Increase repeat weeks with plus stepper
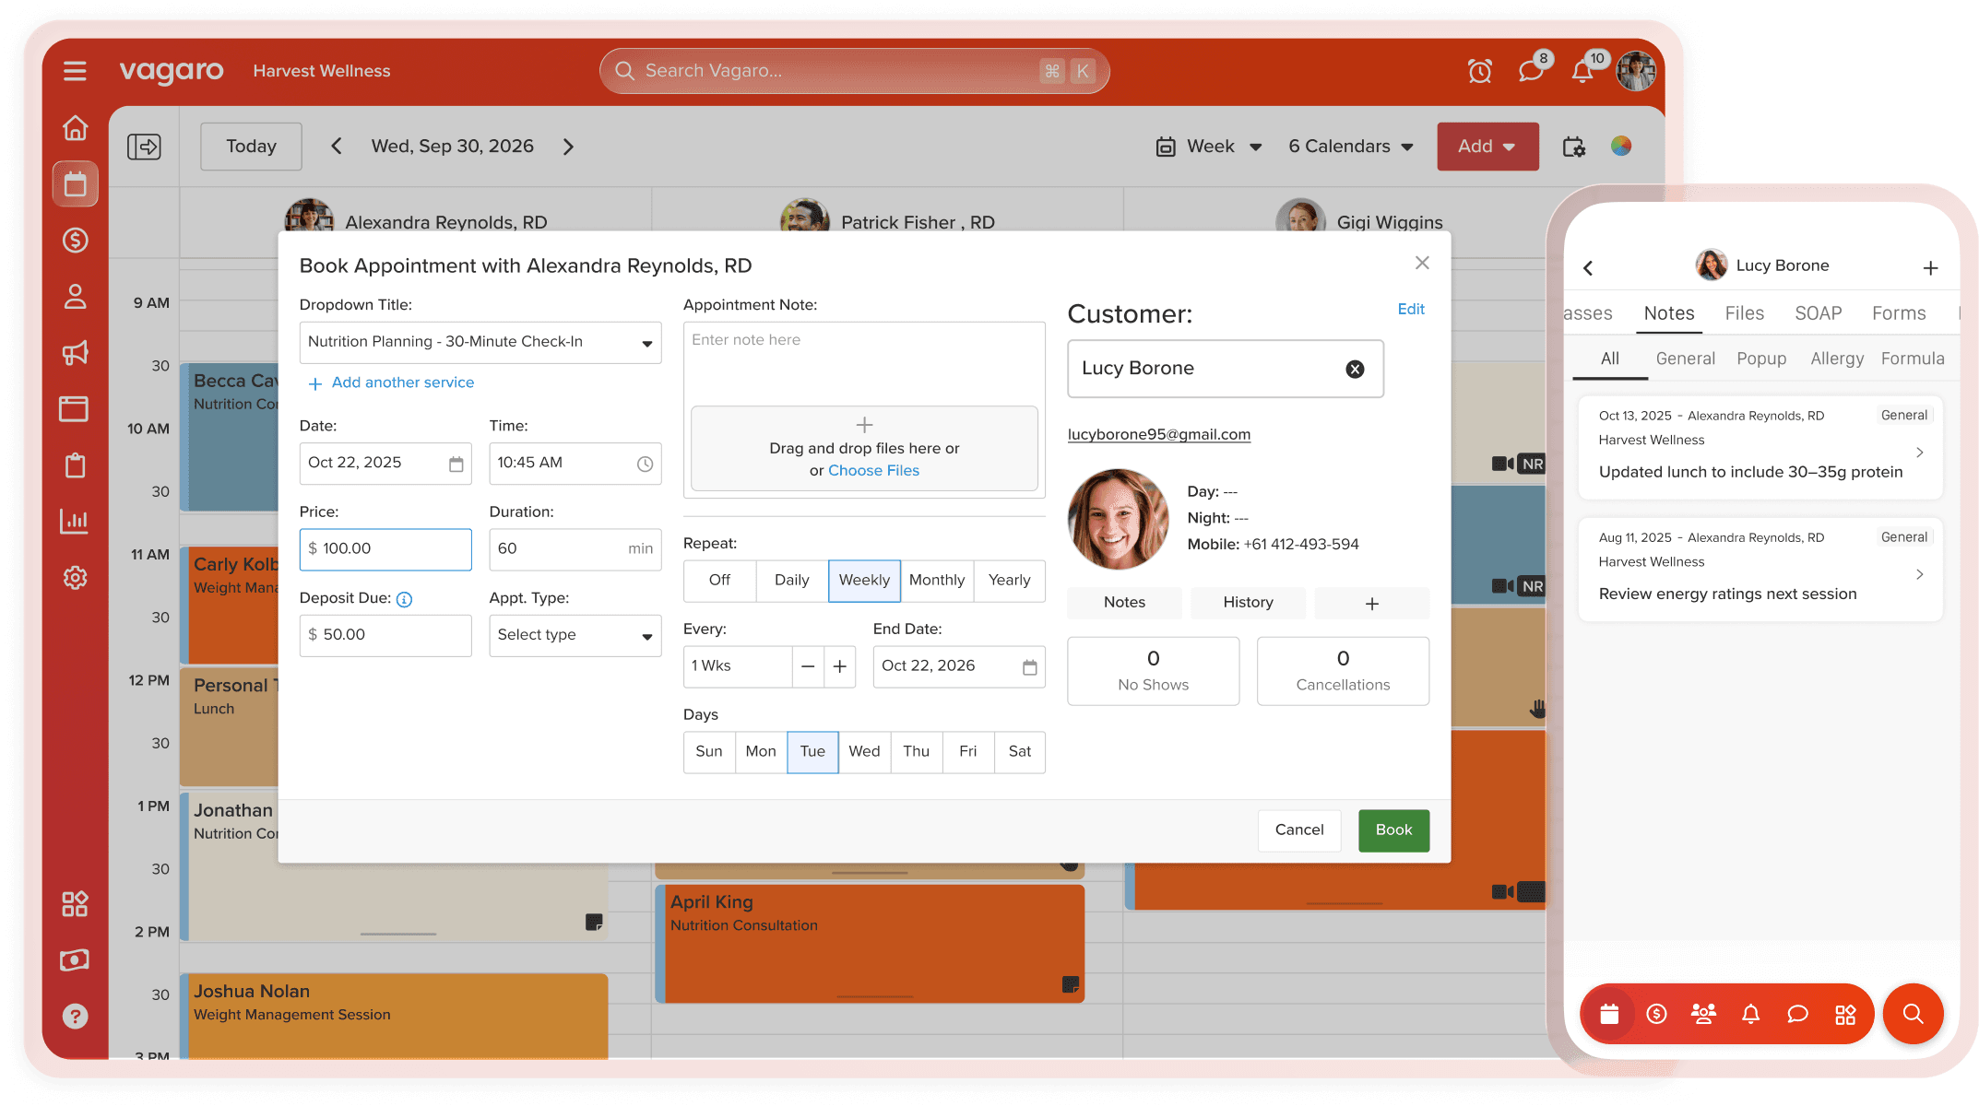The height and width of the screenshot is (1106, 1979). (x=840, y=666)
